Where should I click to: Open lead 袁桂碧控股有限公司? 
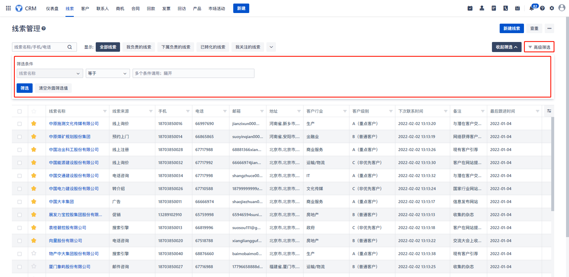click(x=68, y=228)
